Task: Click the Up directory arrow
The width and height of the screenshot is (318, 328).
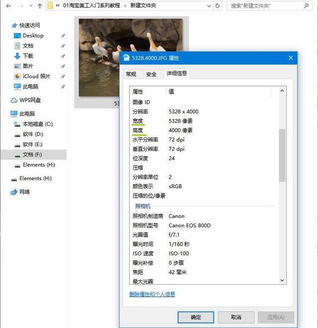Action: (x=40, y=6)
